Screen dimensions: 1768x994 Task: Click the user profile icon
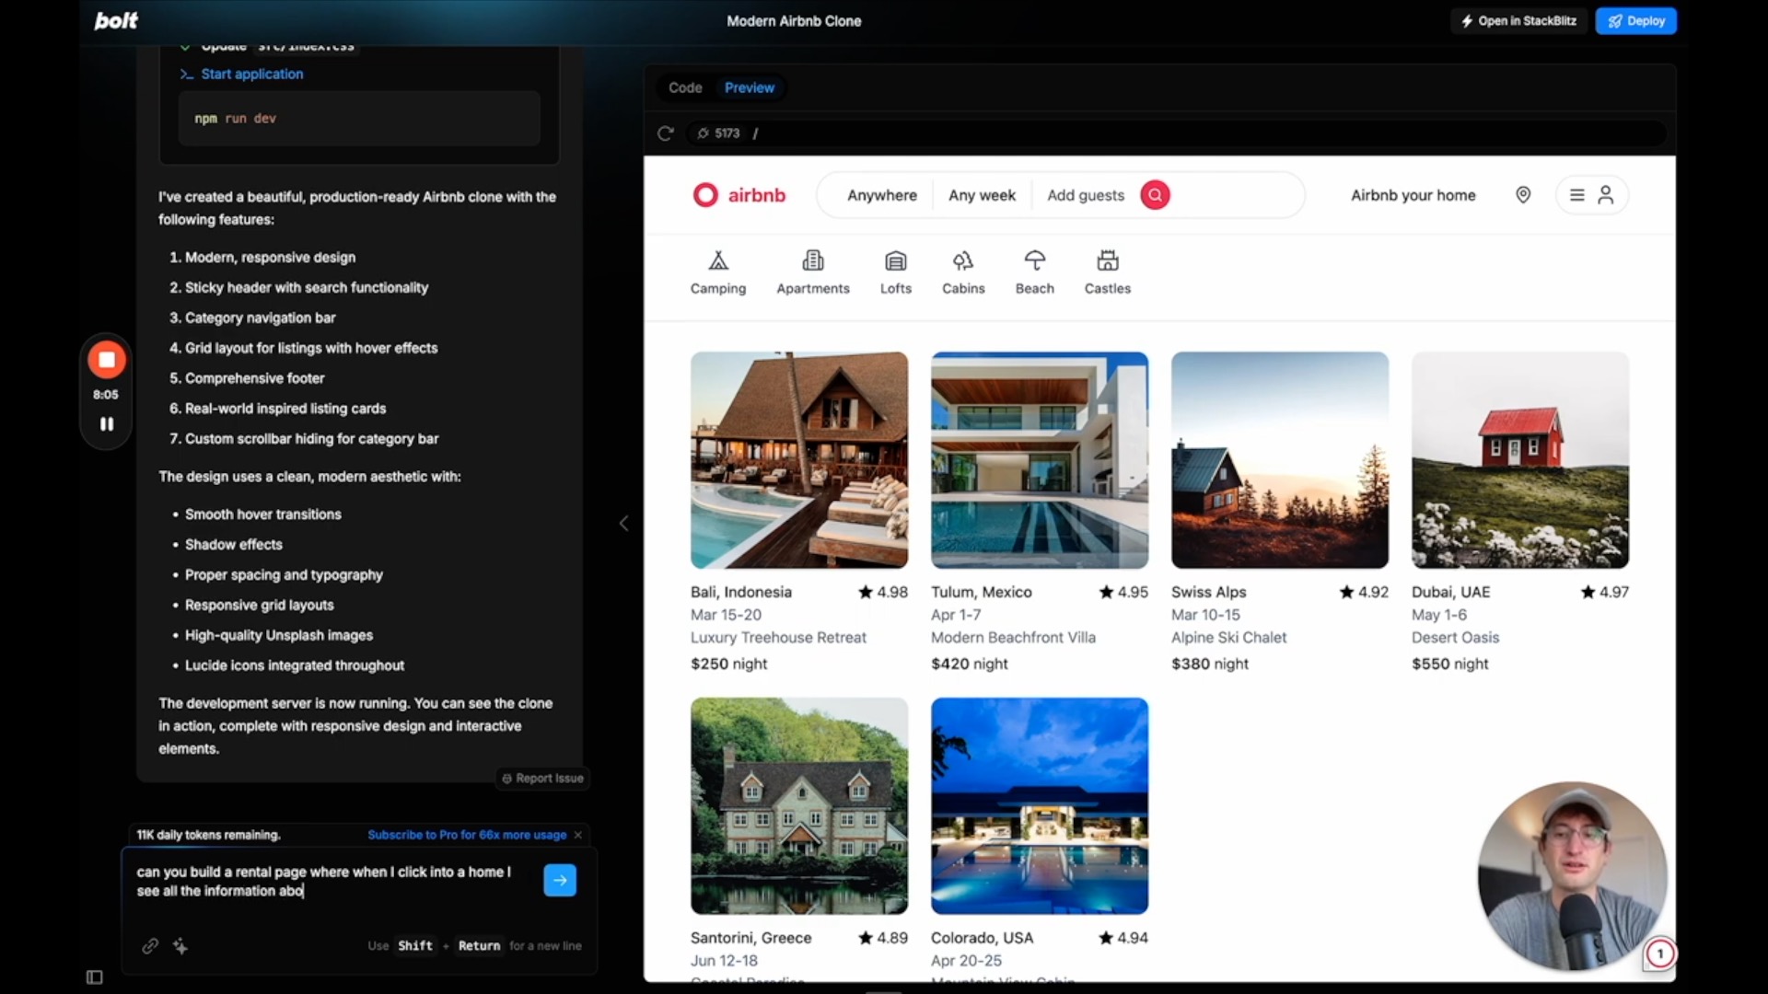point(1606,194)
